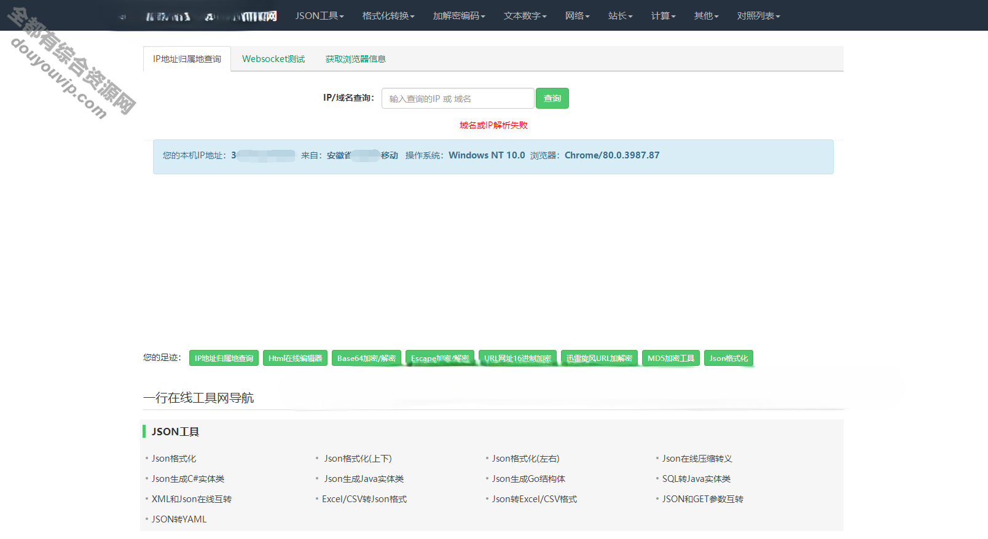
Task: Open the XML和Json在线互转 link
Action: point(192,499)
